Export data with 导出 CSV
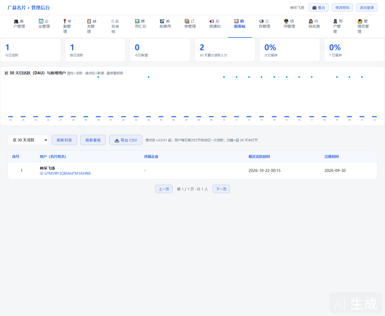This screenshot has height=316, width=385. (x=126, y=140)
